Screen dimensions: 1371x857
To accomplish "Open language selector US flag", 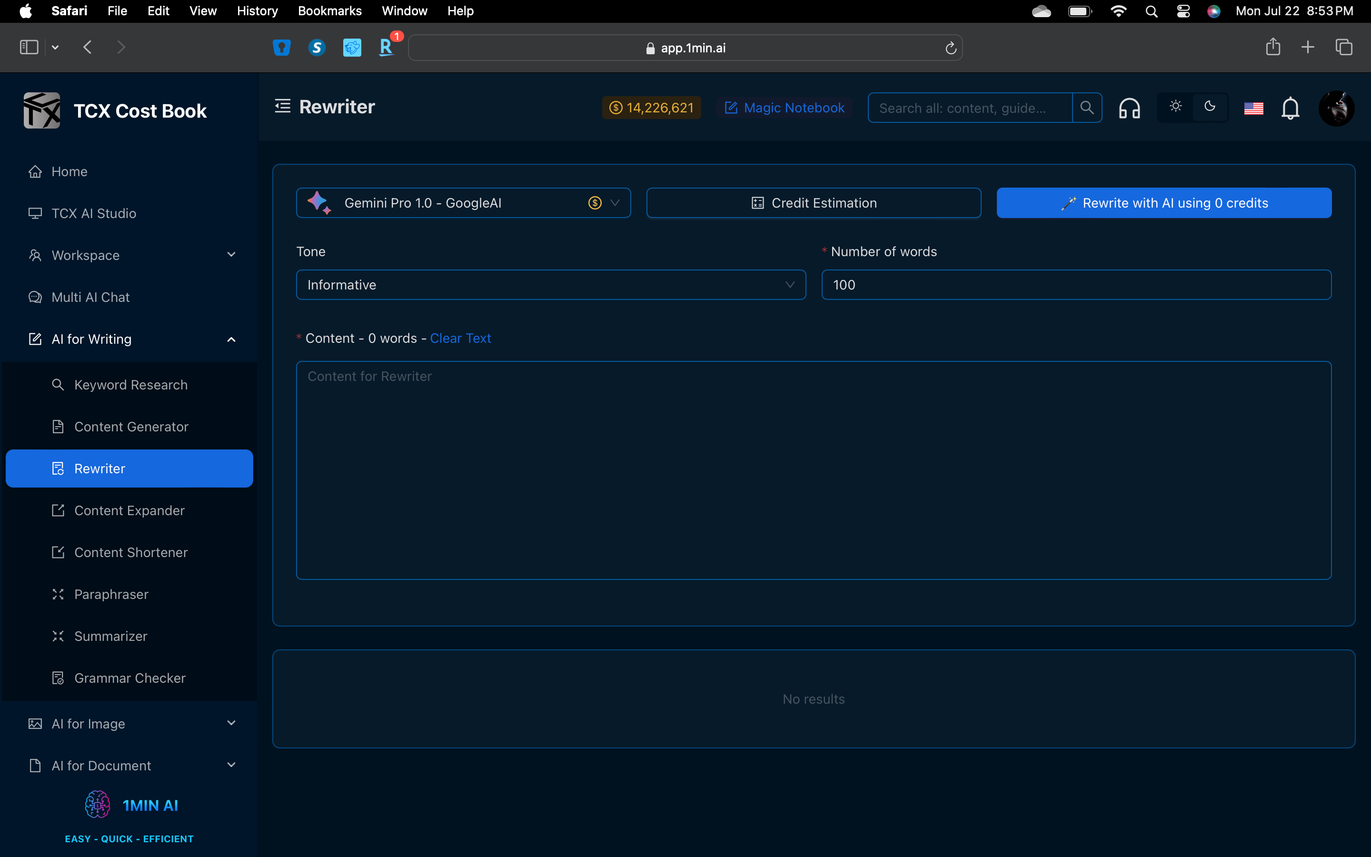I will coord(1253,108).
